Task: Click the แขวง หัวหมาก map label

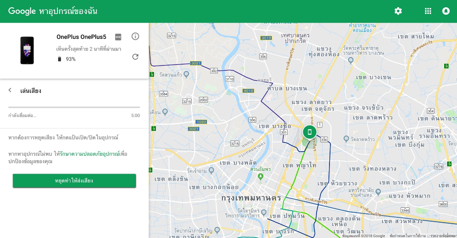Action: [409, 196]
